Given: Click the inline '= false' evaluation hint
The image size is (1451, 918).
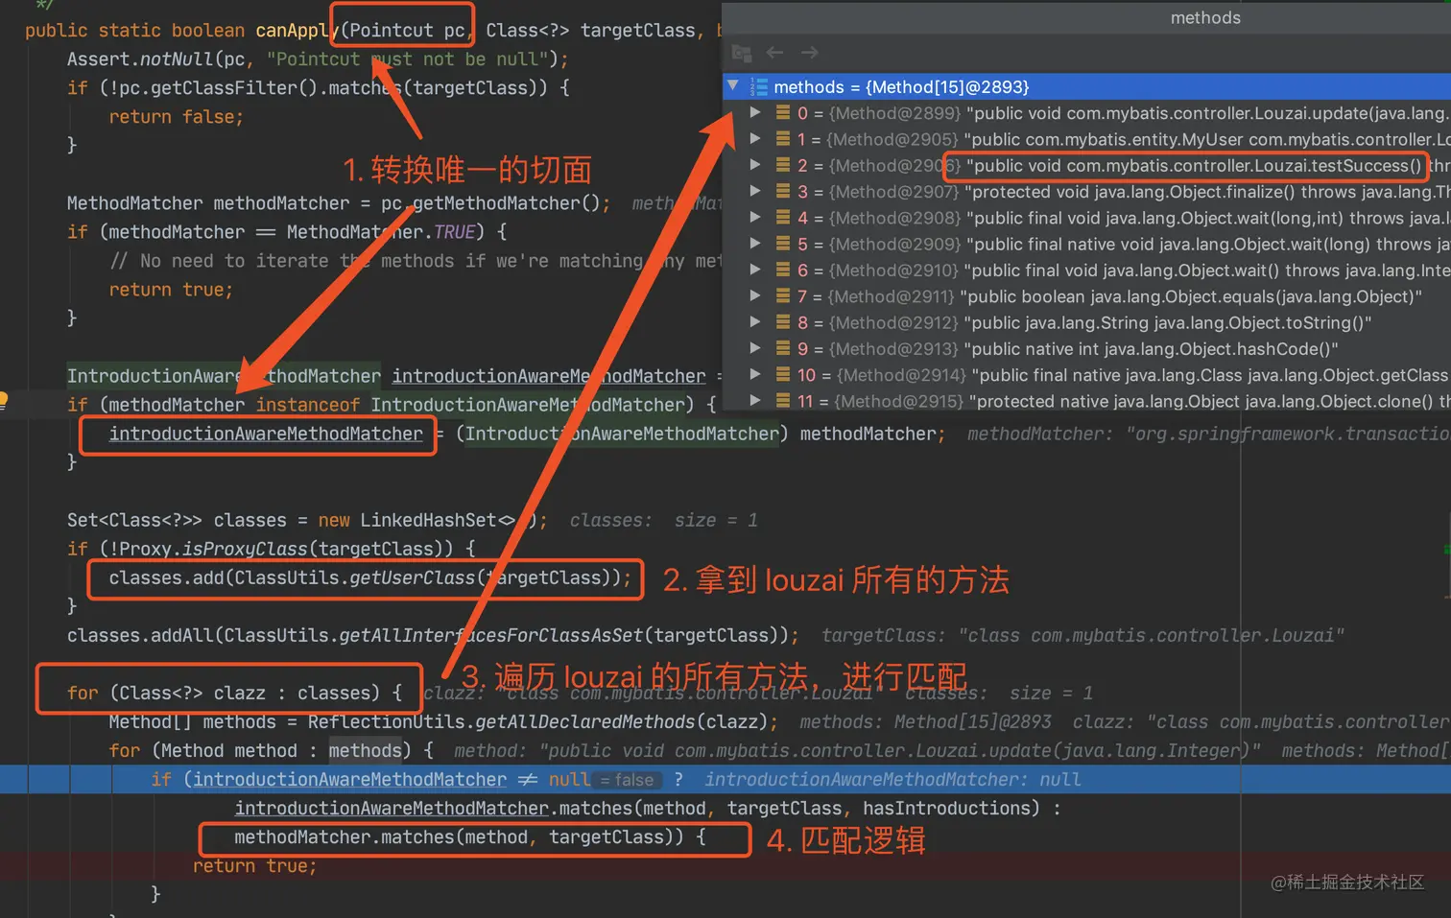Looking at the screenshot, I should click(x=627, y=780).
